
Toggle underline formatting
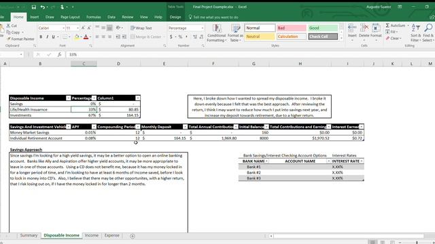tap(53, 37)
